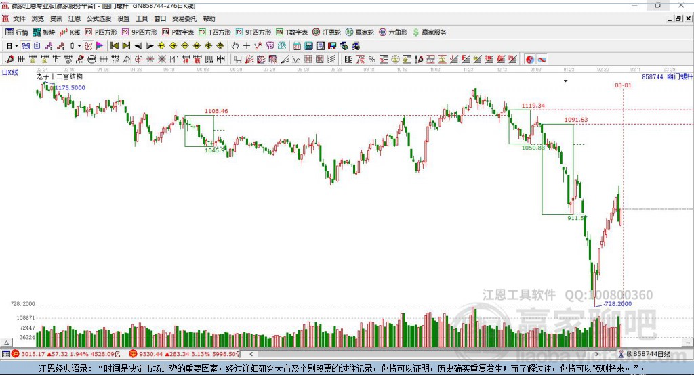Select the hand pan tool
This screenshot has height=375, width=694.
click(235, 46)
